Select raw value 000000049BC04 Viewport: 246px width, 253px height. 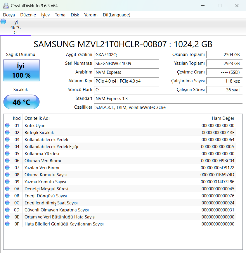(218, 160)
